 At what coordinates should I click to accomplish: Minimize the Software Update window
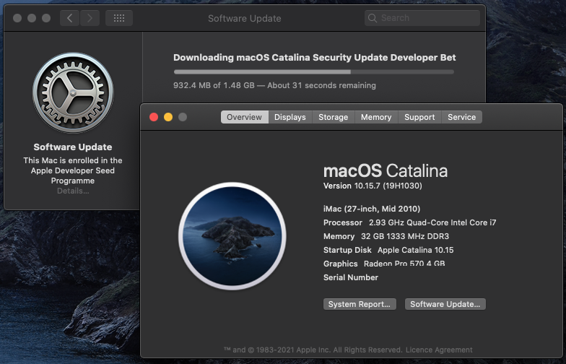[32, 18]
